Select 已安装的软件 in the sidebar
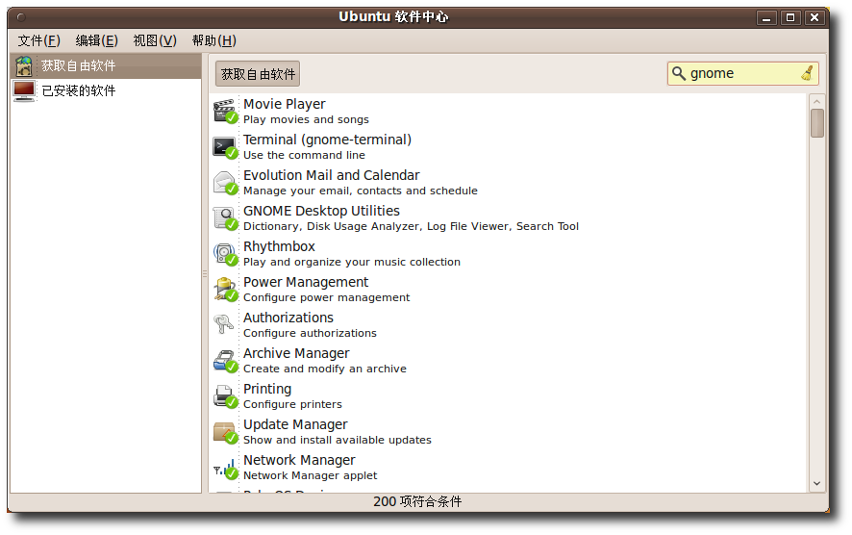This screenshot has width=852, height=535. point(106,90)
